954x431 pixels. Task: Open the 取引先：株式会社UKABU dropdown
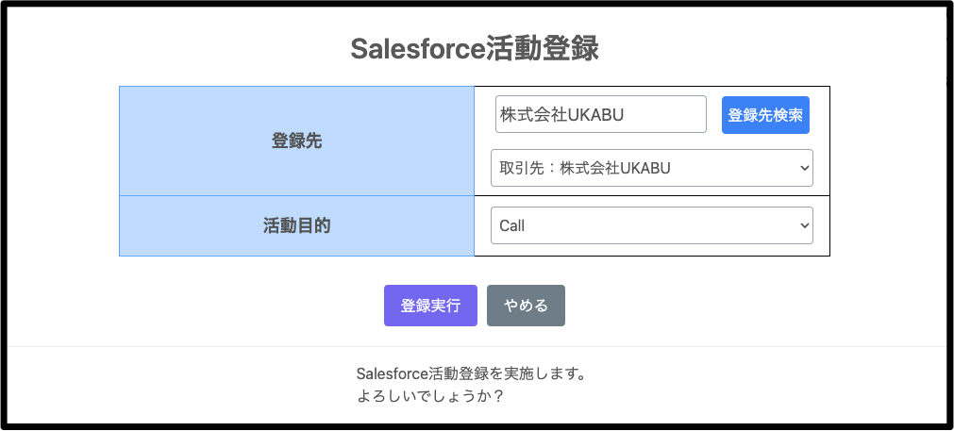(x=651, y=168)
